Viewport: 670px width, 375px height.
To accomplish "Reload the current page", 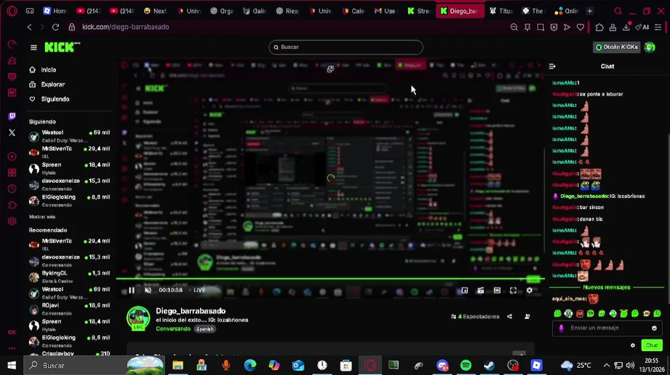I will coord(56,27).
